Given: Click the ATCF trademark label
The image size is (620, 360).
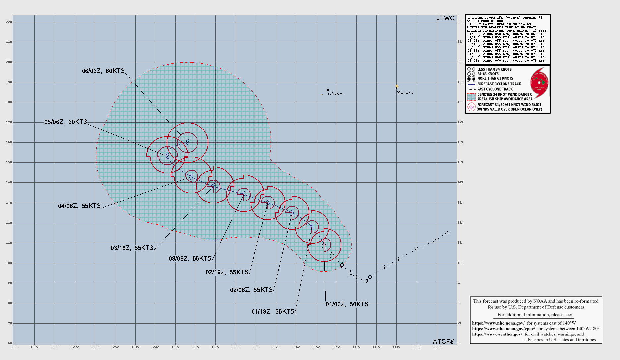Looking at the screenshot, I should tap(444, 341).
